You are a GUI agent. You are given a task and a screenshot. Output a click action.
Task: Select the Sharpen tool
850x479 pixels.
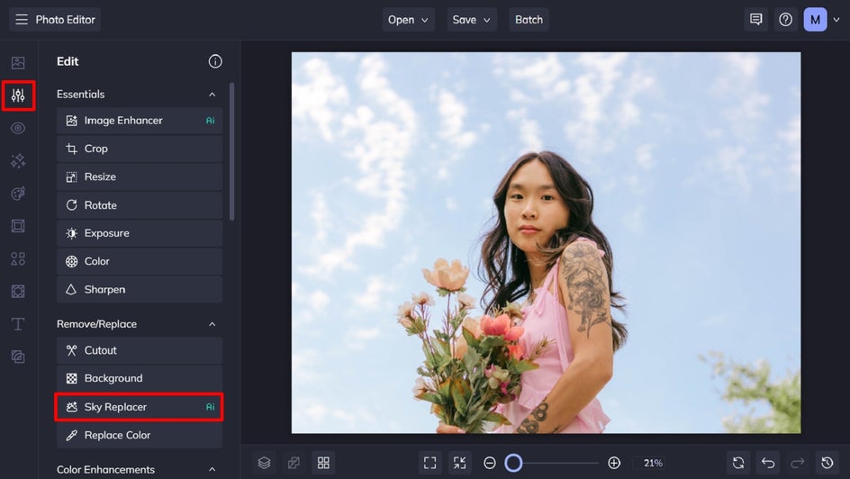140,289
